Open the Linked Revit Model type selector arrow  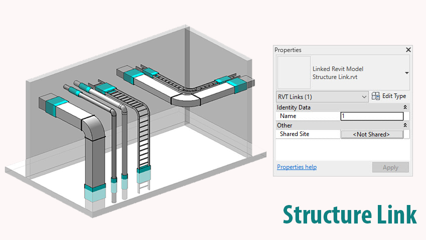tap(407, 73)
